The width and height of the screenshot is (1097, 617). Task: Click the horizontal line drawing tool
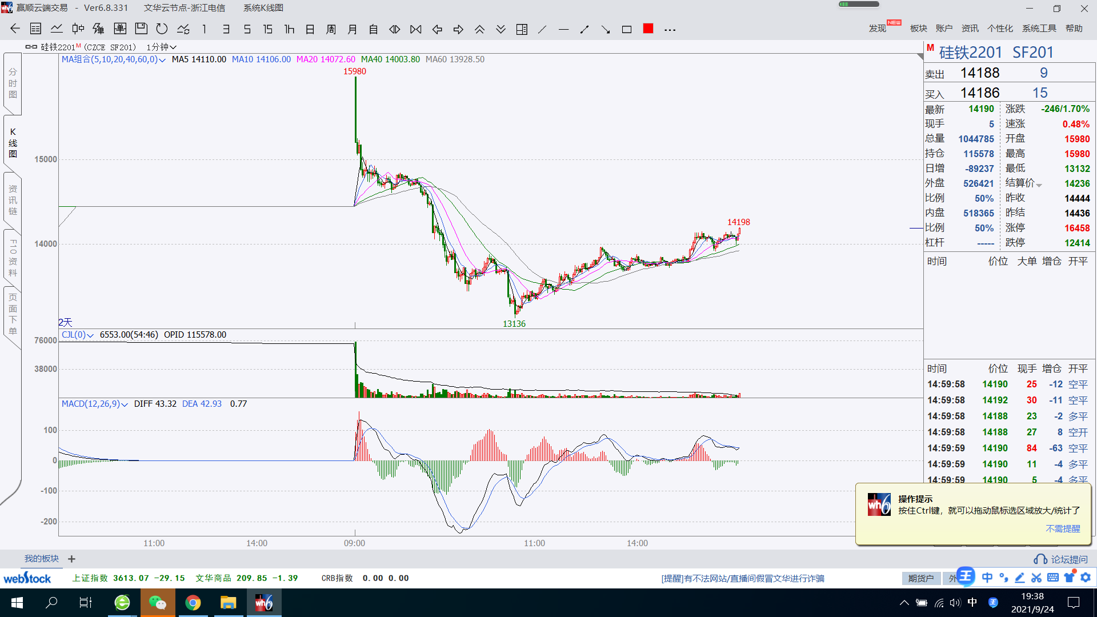click(563, 29)
